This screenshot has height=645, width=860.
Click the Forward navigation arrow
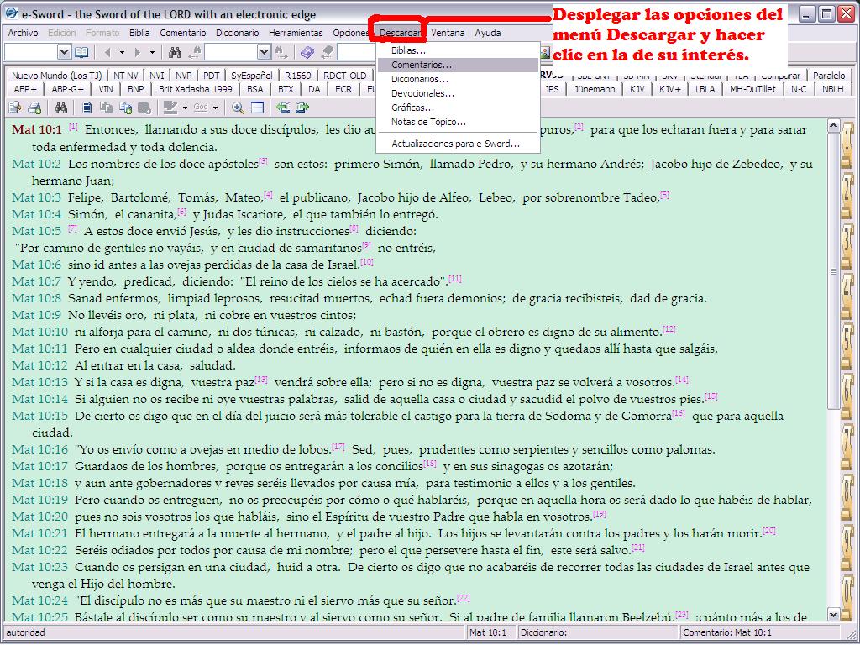pyautogui.click(x=137, y=53)
